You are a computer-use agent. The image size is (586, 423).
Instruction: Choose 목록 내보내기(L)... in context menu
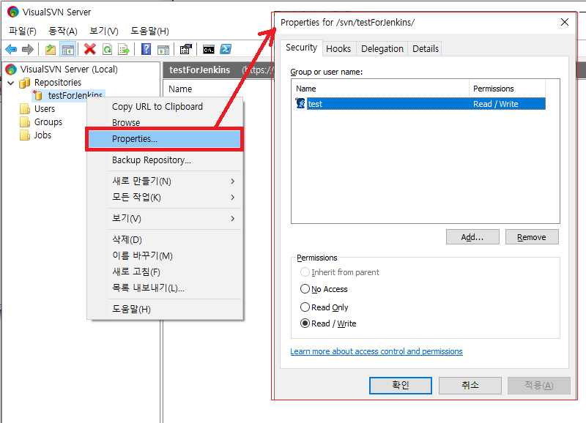tap(149, 288)
